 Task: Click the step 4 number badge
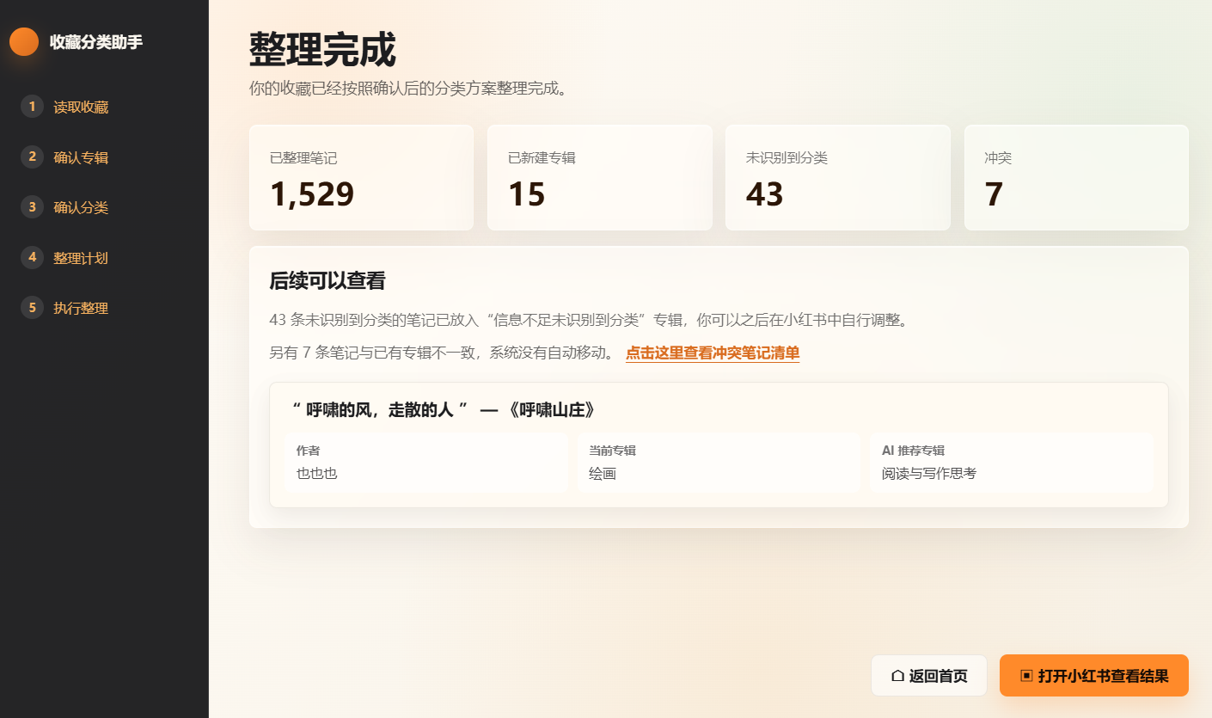pos(32,257)
